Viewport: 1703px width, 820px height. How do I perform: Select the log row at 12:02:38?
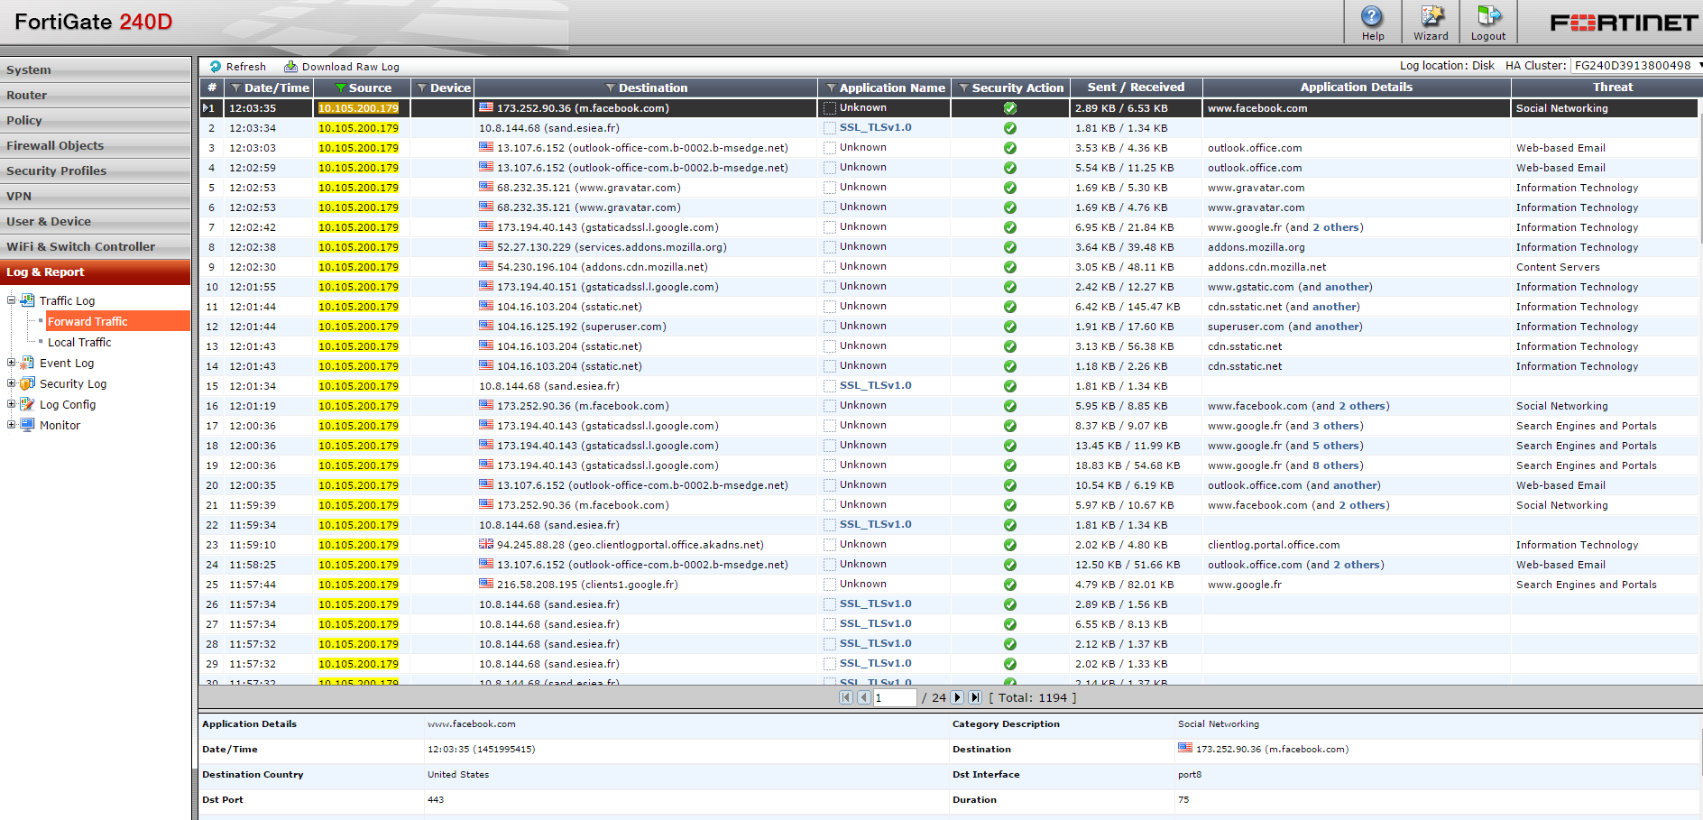[x=948, y=247]
